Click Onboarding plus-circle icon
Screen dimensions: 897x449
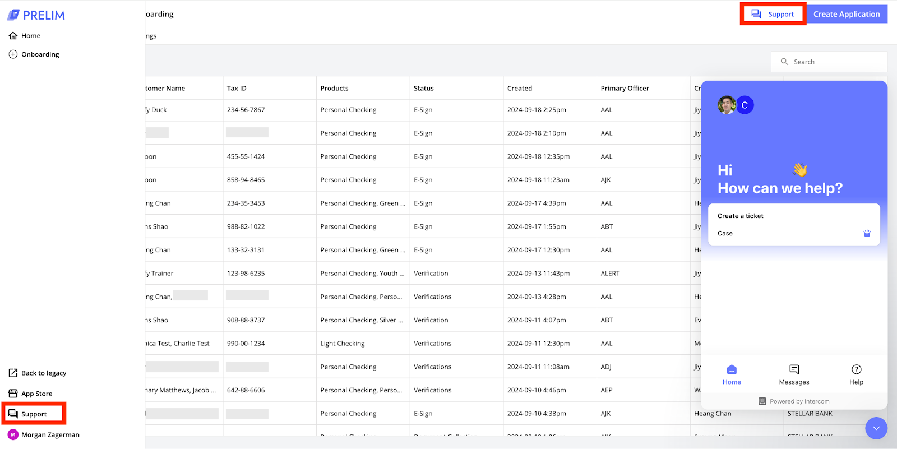(13, 54)
